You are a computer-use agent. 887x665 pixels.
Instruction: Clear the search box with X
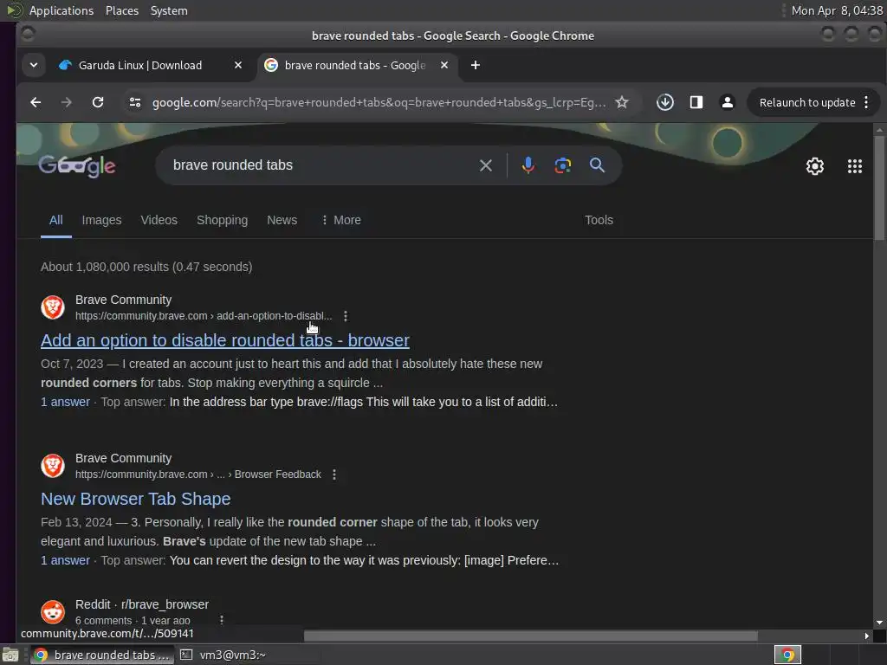tap(485, 165)
